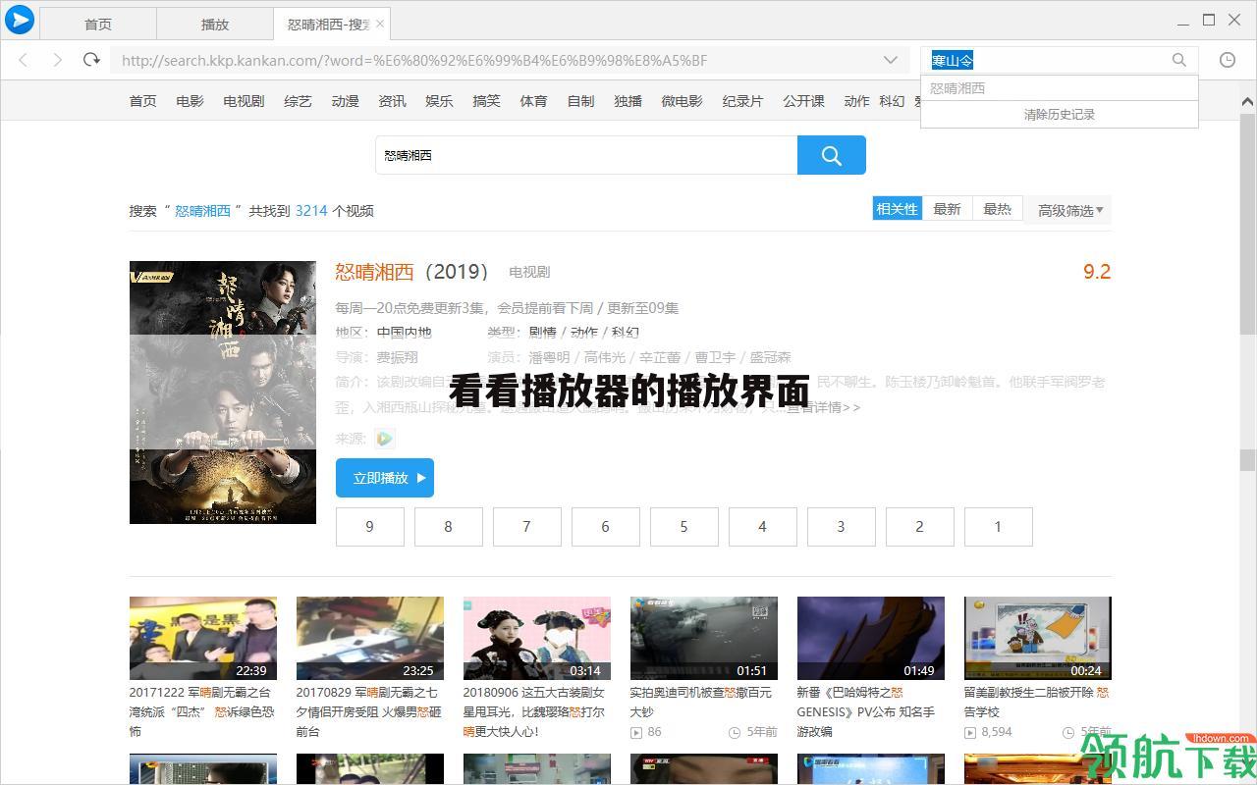Open the 怒晴湘西 (2019) title link

(411, 272)
